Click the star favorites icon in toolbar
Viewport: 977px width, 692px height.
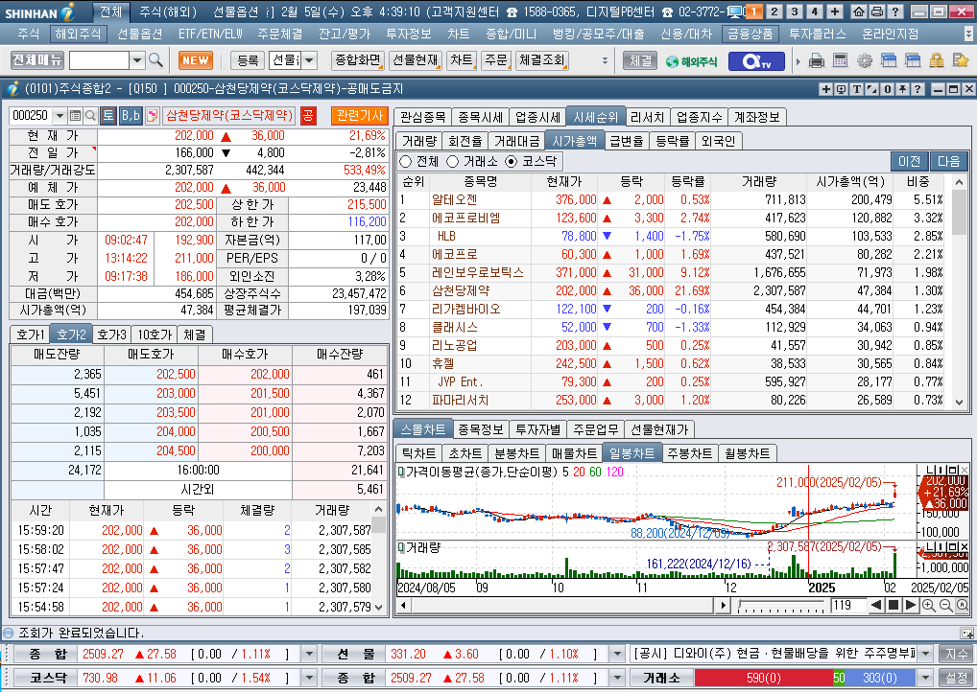pyautogui.click(x=961, y=60)
